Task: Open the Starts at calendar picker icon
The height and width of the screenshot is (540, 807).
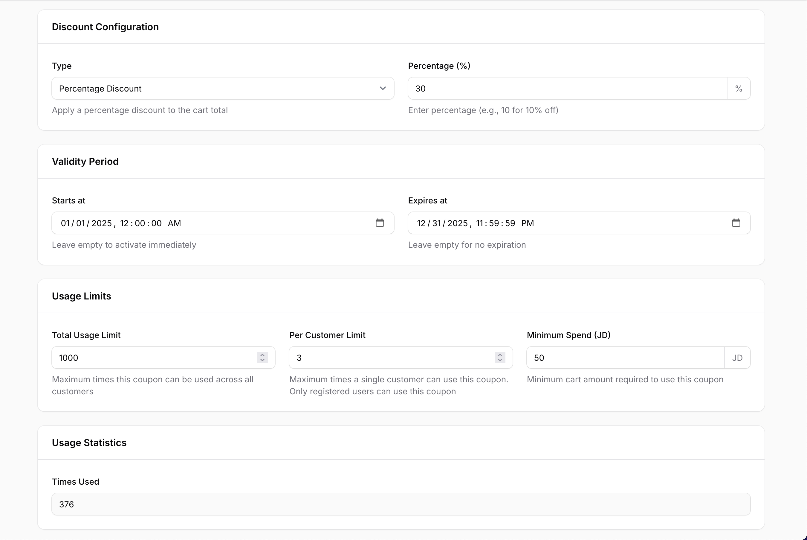Action: pos(380,223)
